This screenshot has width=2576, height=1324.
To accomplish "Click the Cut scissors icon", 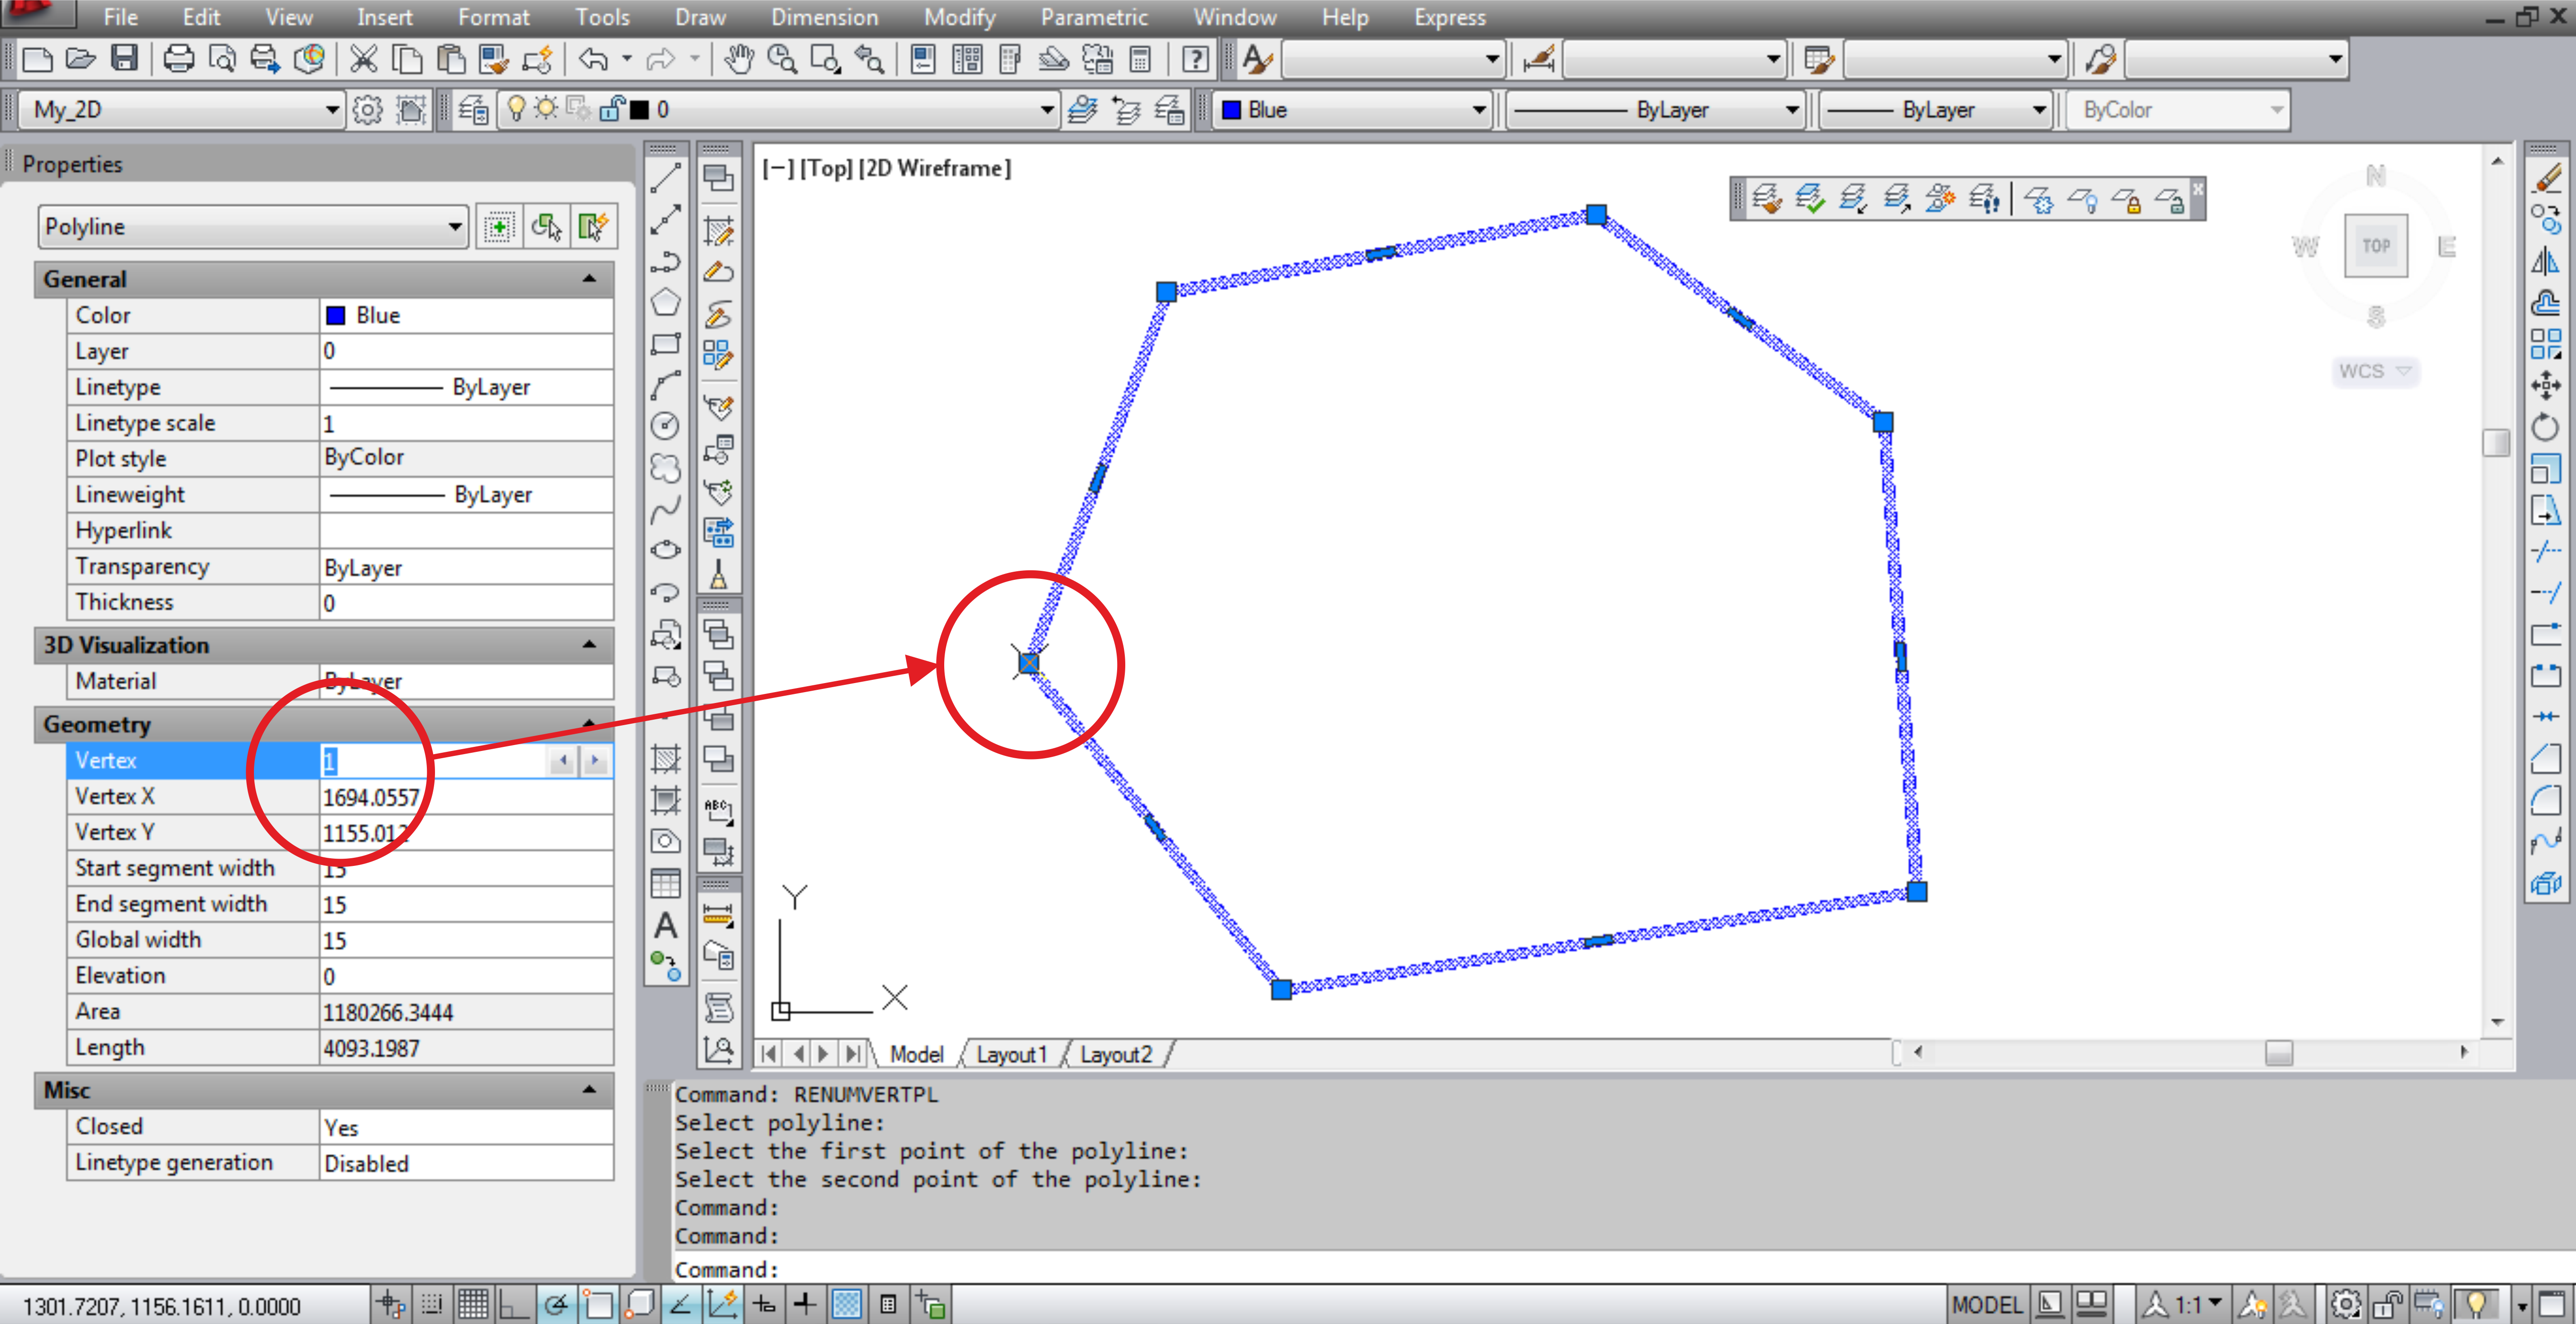I will click(x=363, y=59).
